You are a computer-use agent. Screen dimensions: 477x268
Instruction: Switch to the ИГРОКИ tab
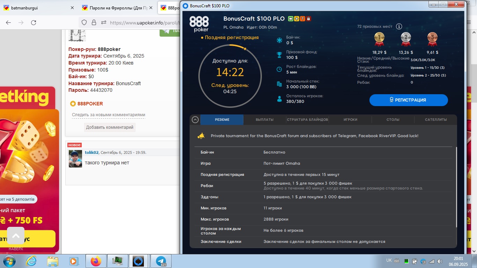350,120
